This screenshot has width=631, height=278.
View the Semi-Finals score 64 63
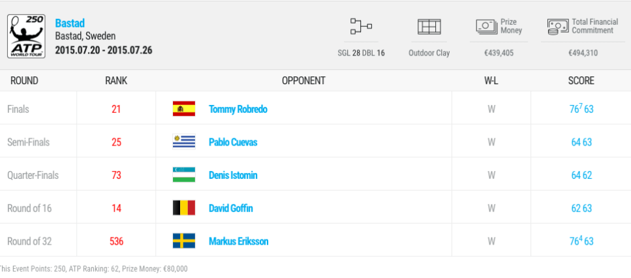581,142
